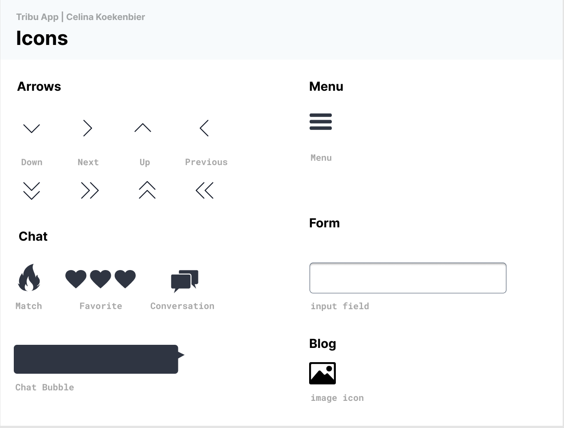
Task: Click the double left chevron icon
Action: pos(205,190)
